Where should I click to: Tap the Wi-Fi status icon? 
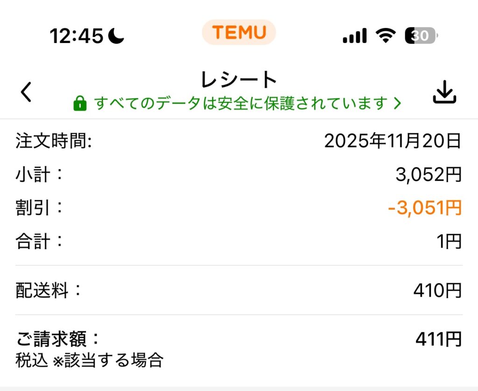386,36
